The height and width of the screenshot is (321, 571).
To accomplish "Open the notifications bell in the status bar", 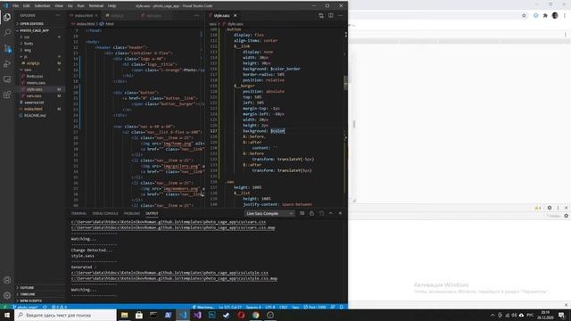I will click(341, 307).
